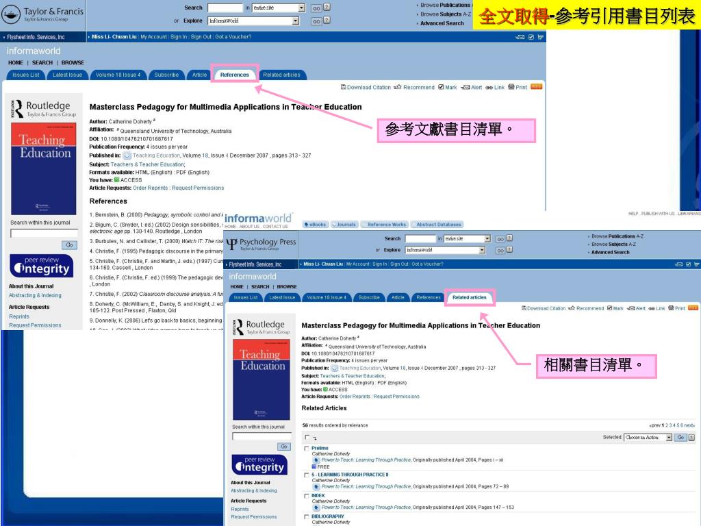
Task: Click green ACCESS icon in Related articles window
Action: (x=325, y=390)
